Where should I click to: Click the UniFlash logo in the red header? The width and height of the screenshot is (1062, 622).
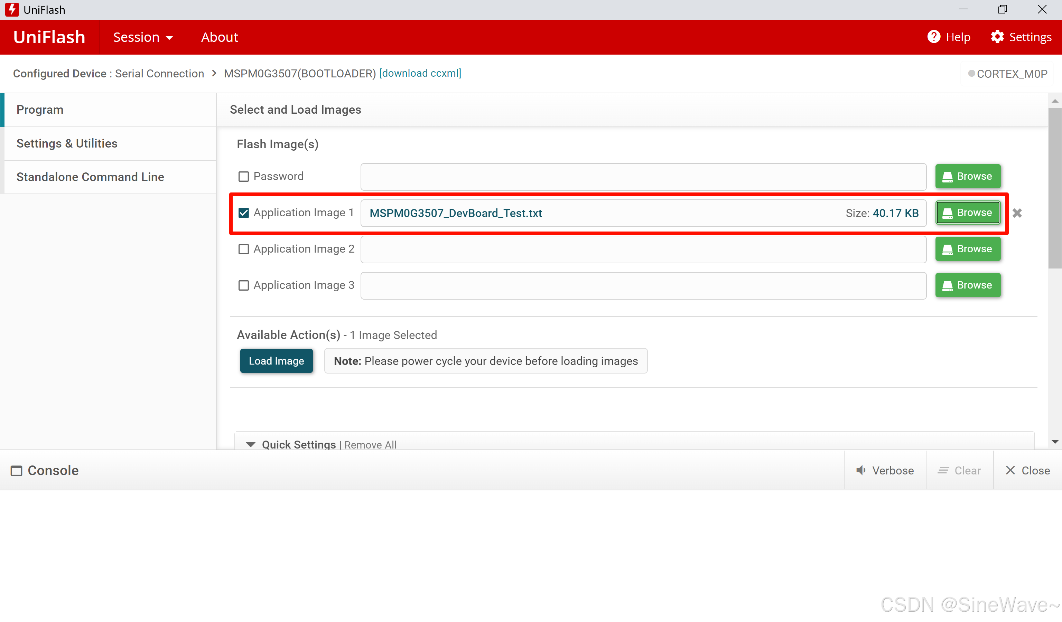tap(49, 37)
